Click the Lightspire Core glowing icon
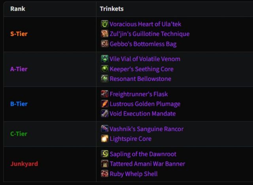253x185 pixels. click(x=104, y=138)
